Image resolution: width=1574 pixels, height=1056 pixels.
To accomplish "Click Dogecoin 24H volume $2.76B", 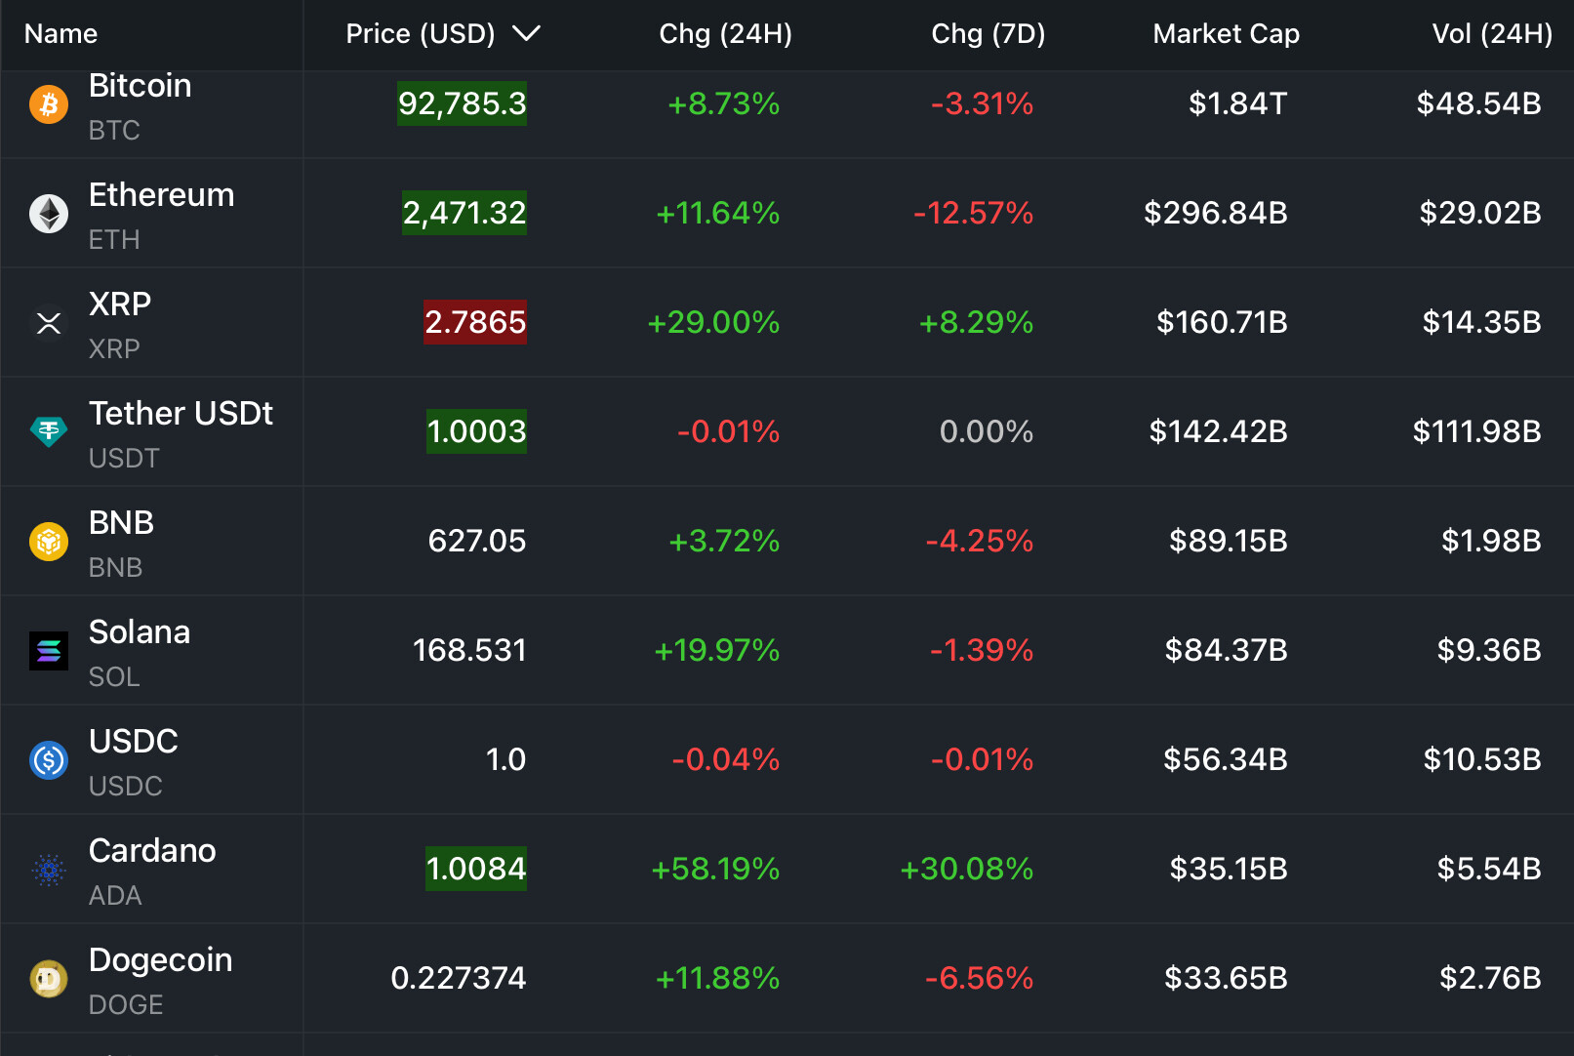I will 1491,978.
